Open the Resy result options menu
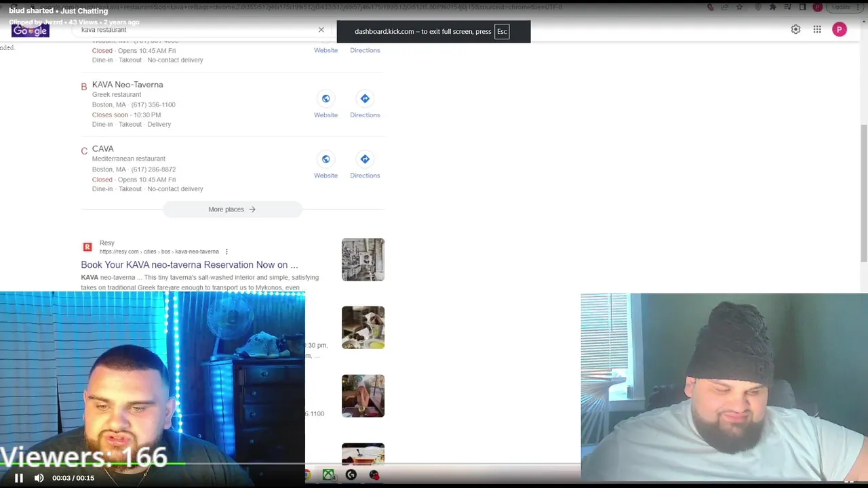Image resolution: width=868 pixels, height=488 pixels. 226,251
